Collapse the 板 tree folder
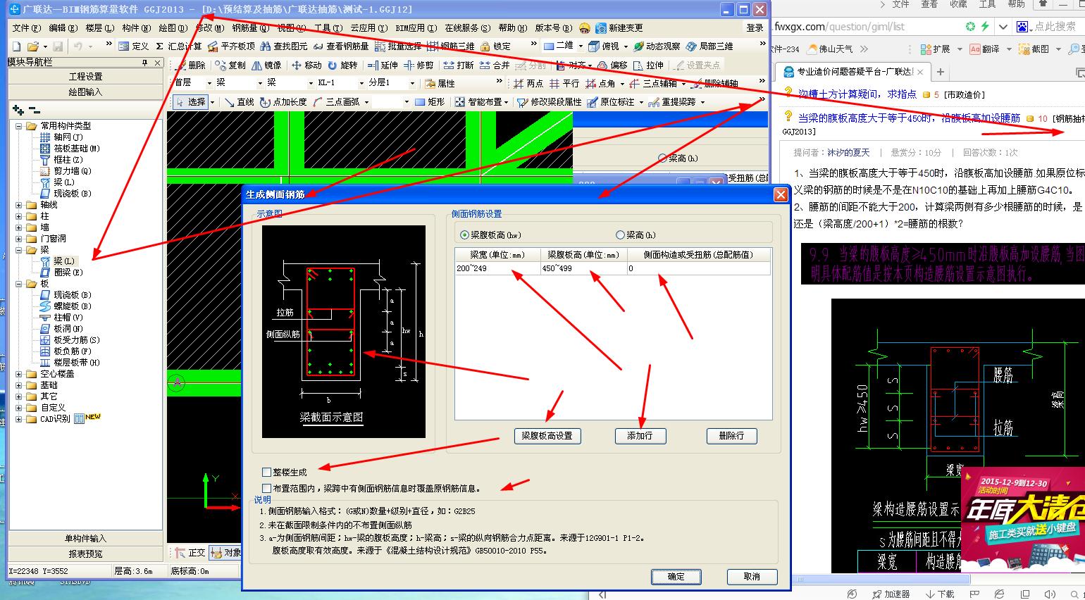 pos(18,284)
